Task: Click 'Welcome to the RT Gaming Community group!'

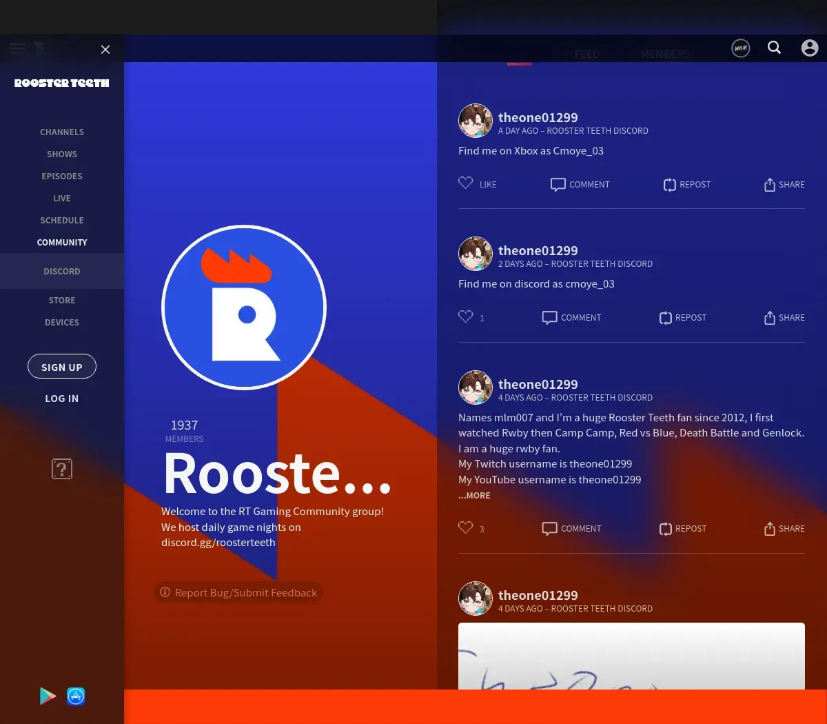Action: [x=272, y=511]
